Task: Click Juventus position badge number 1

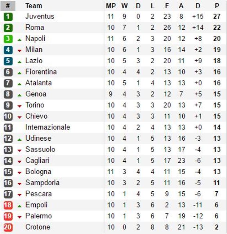Action: click(8, 17)
